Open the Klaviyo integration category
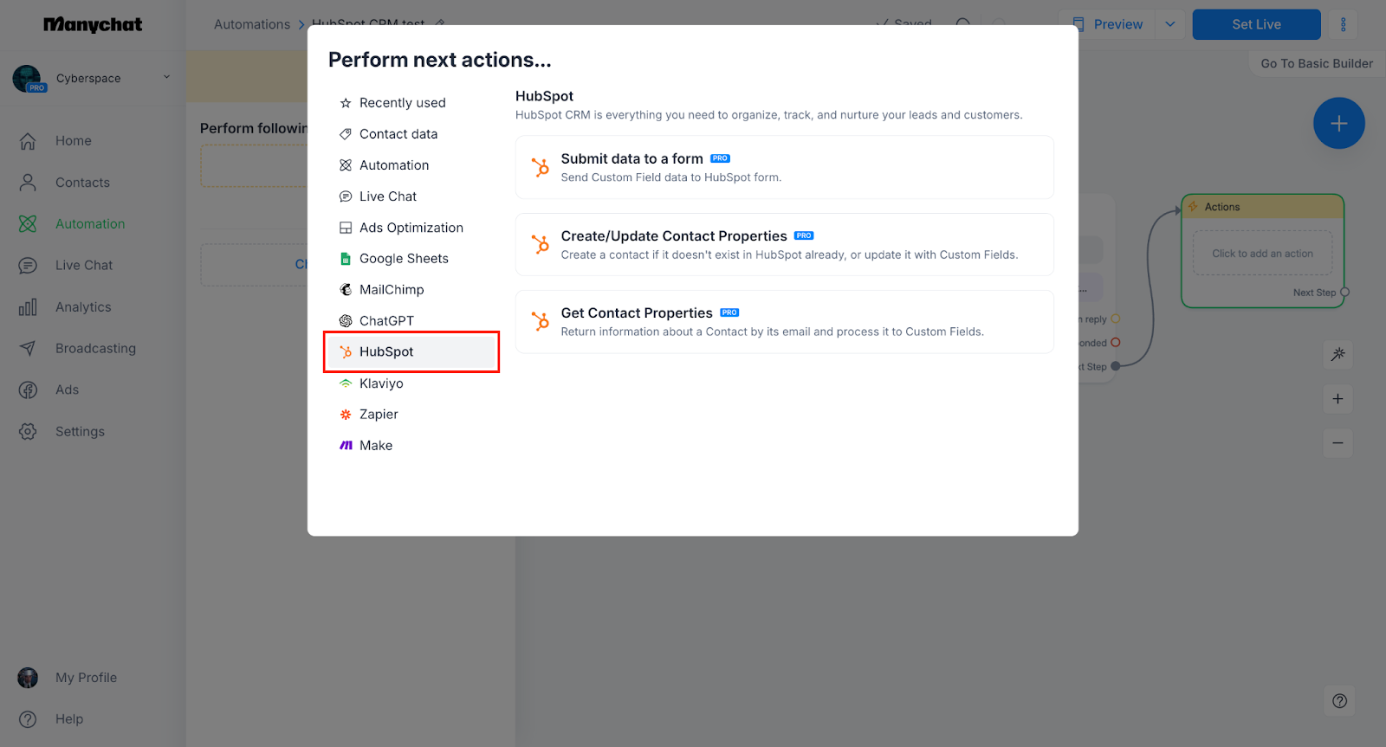This screenshot has height=747, width=1386. 381,383
